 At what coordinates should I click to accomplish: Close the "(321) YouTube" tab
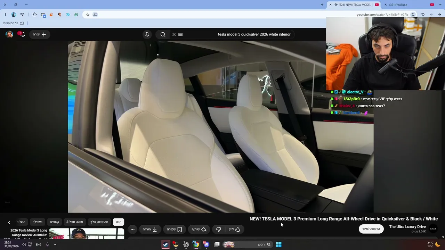385,5
